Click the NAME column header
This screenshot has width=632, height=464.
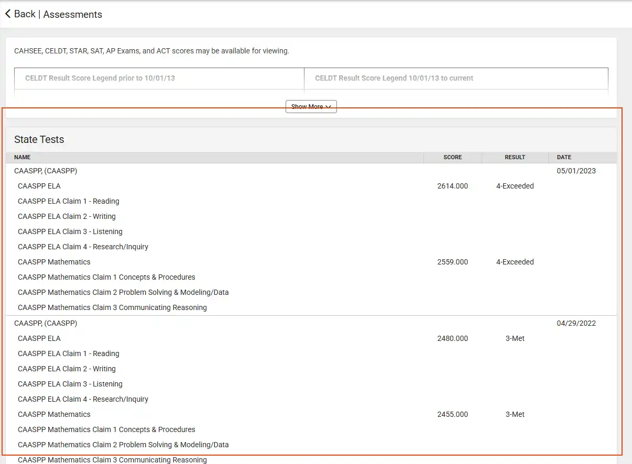pos(23,157)
